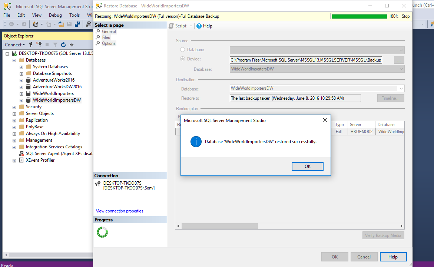Select the Device source radio button

click(x=182, y=59)
